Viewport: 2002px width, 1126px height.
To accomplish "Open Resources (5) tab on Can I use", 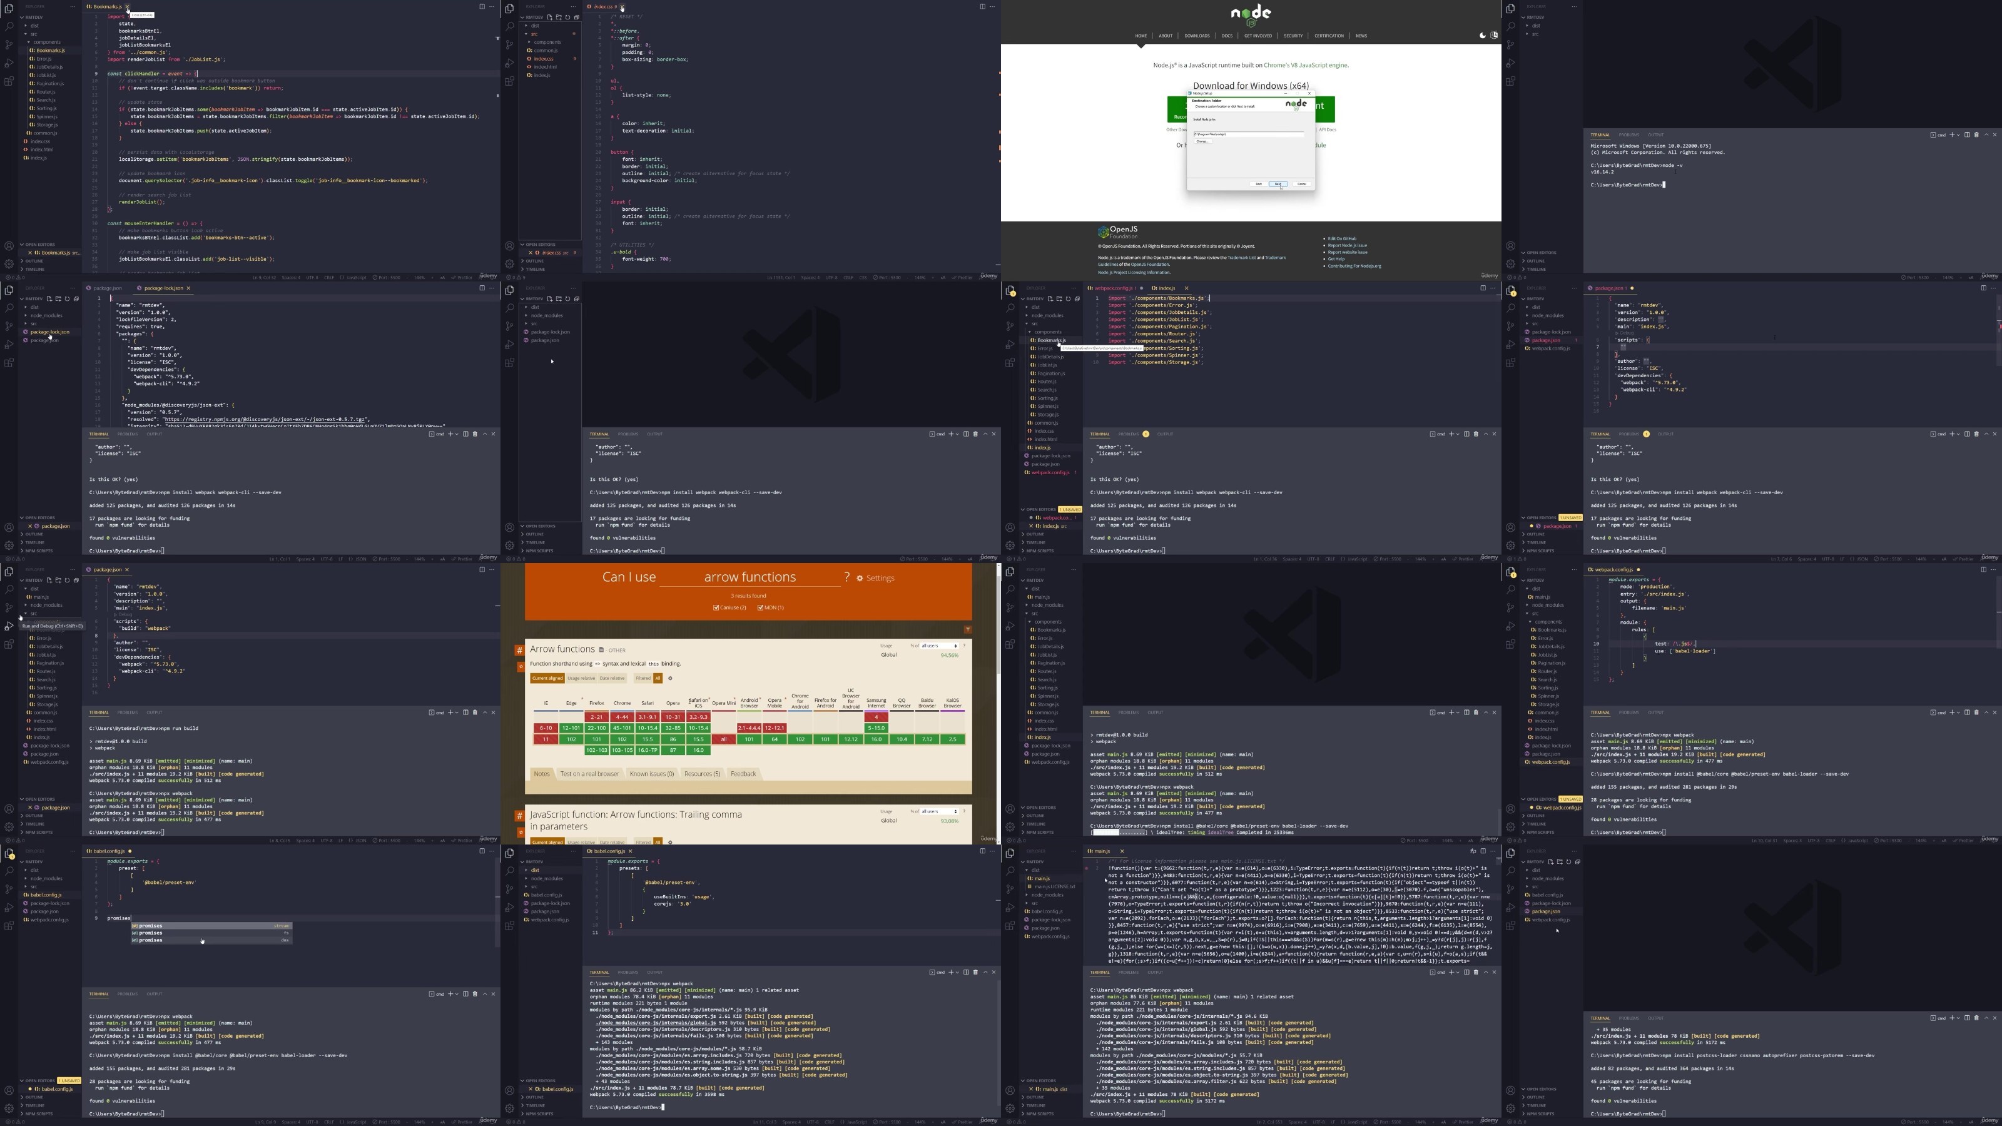I will (702, 774).
